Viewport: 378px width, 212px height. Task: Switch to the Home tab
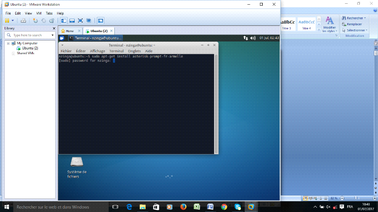click(x=67, y=31)
